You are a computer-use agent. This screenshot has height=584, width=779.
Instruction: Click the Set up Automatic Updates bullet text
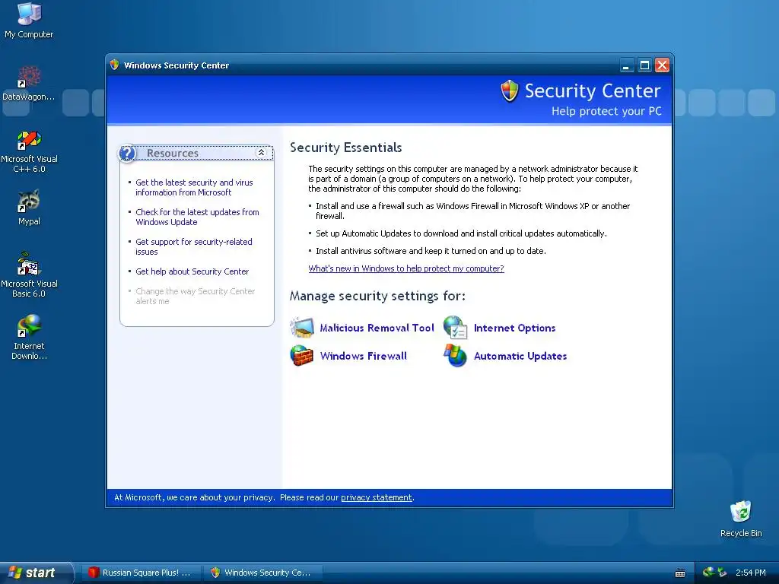click(x=461, y=233)
